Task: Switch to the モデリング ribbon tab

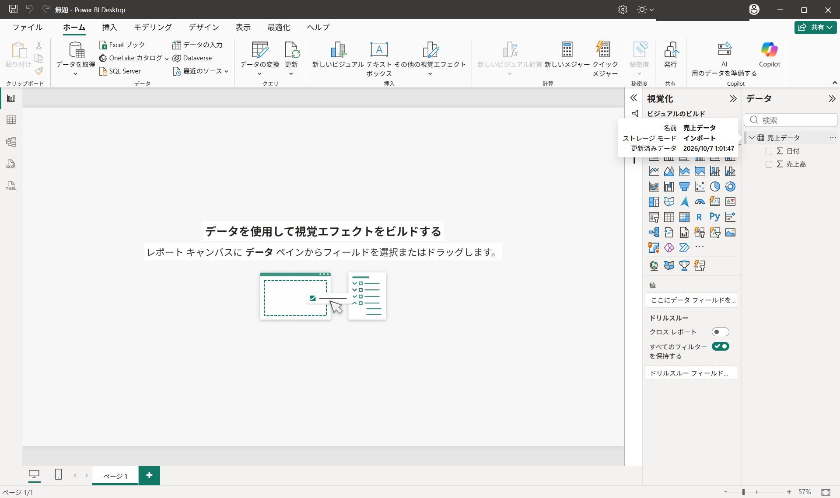Action: 153,27
